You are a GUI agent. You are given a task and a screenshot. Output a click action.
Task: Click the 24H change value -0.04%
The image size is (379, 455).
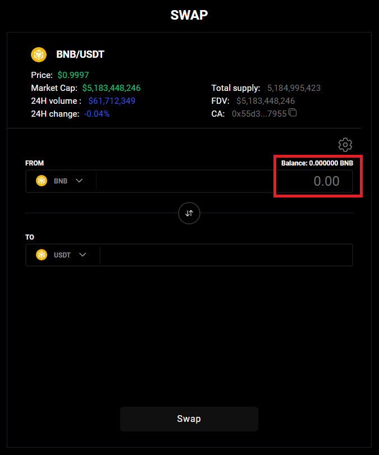point(97,114)
